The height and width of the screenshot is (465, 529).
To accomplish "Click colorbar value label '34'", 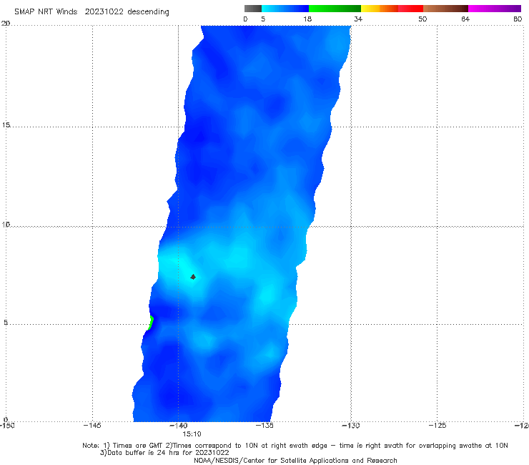I will pyautogui.click(x=358, y=19).
